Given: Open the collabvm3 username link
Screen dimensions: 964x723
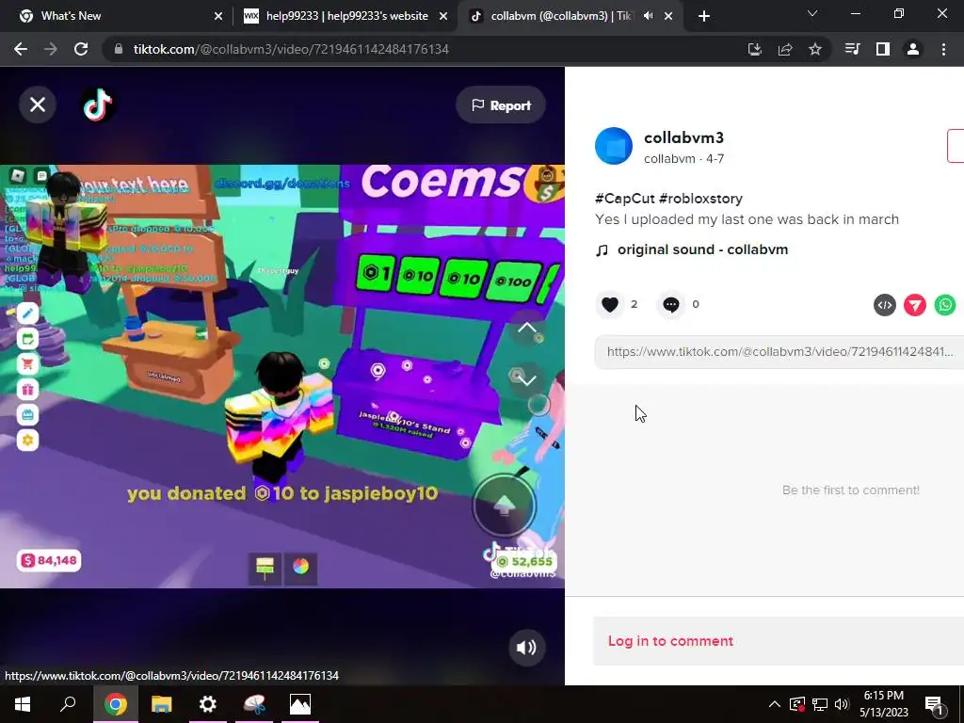Looking at the screenshot, I should (683, 137).
